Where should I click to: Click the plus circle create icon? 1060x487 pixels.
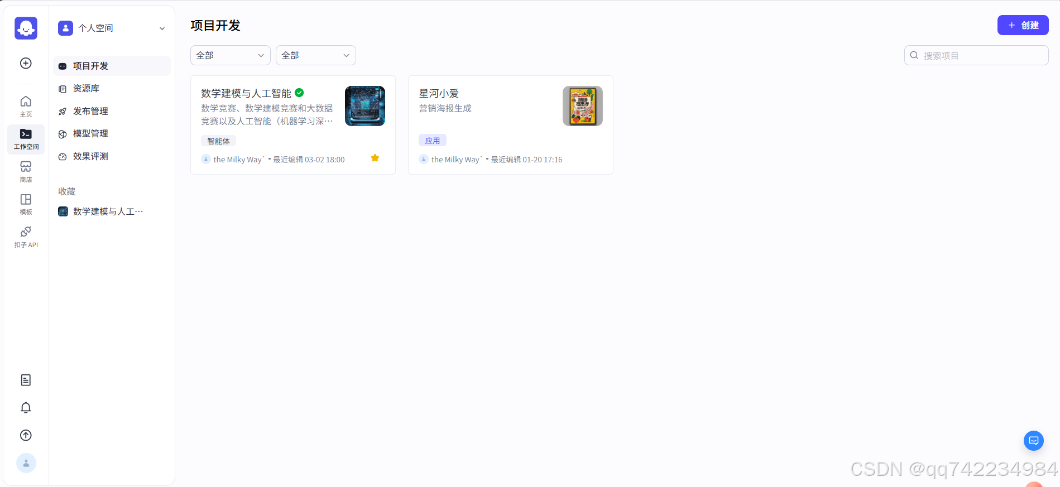[x=26, y=63]
